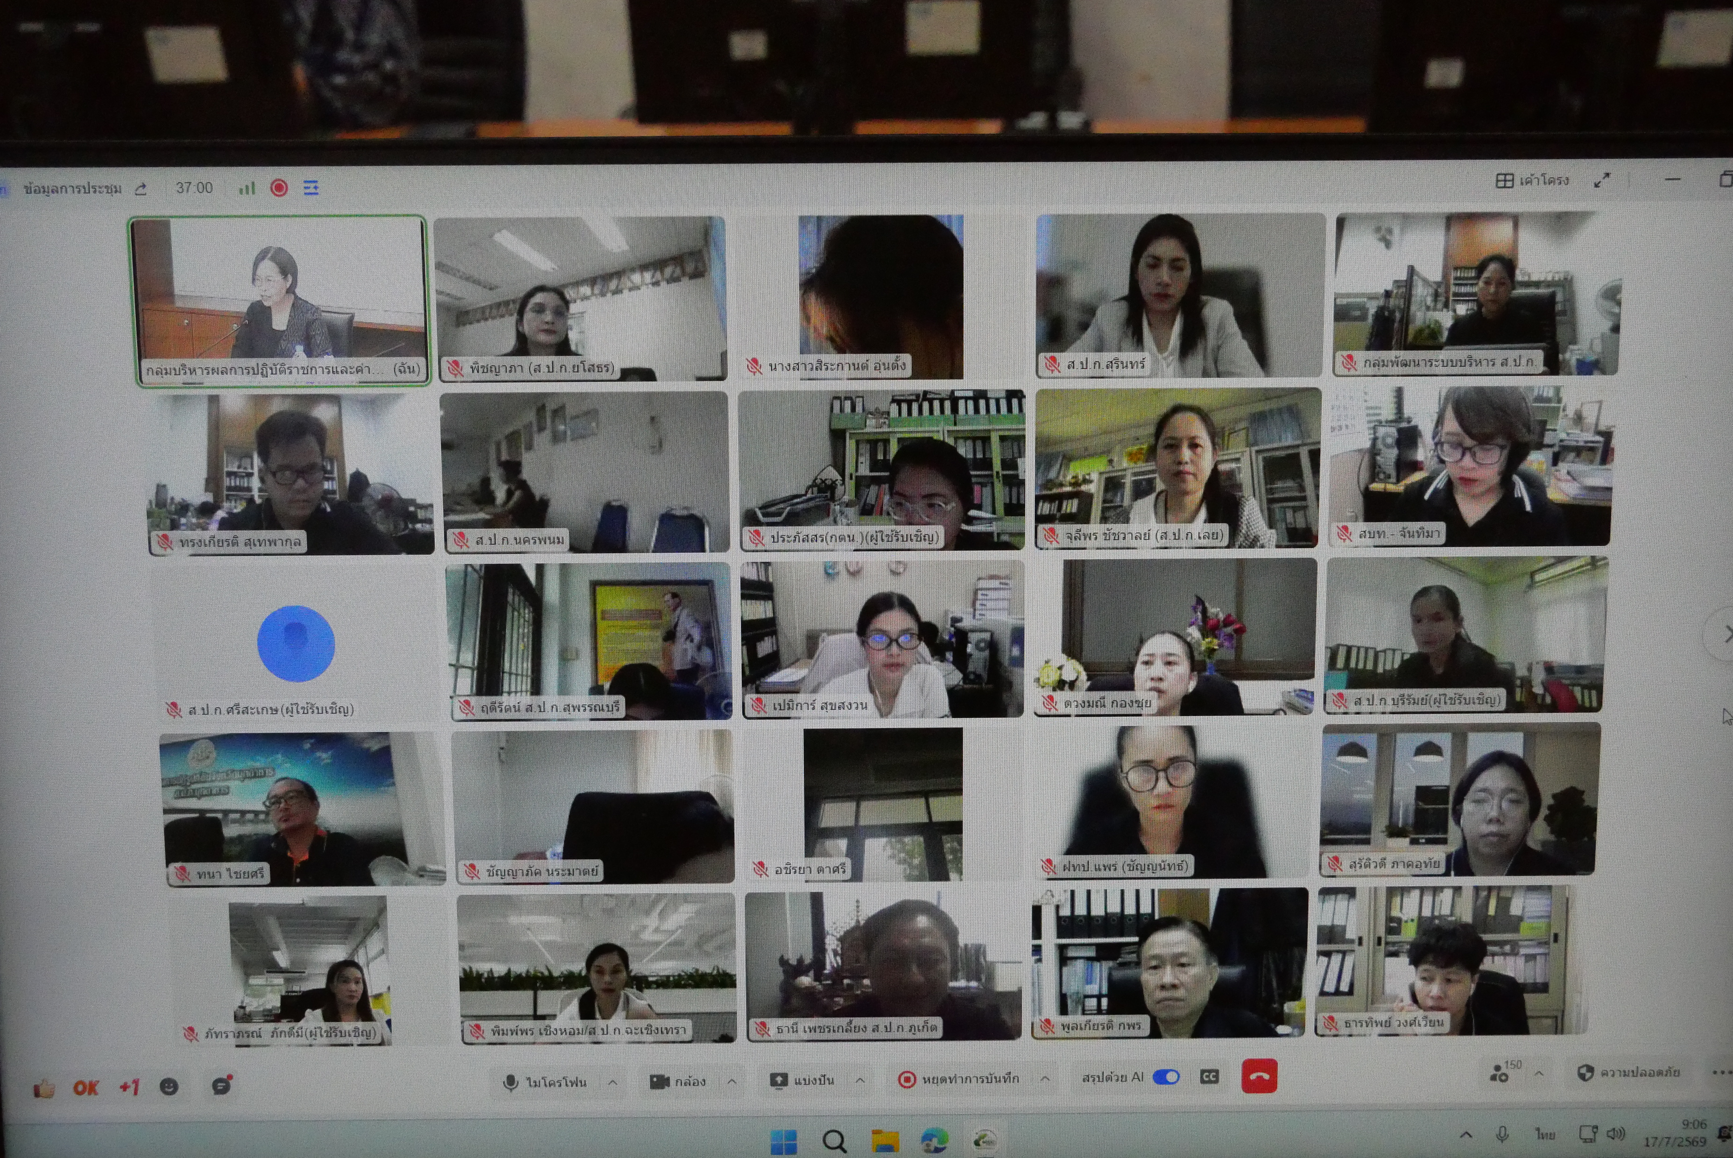
Task: Expand camera options arrow
Action: click(732, 1081)
